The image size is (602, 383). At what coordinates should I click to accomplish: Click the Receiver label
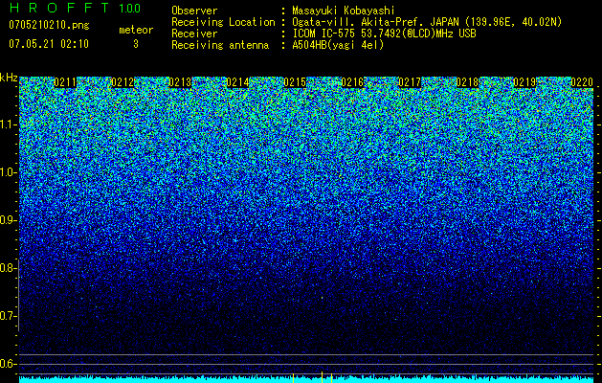click(194, 34)
